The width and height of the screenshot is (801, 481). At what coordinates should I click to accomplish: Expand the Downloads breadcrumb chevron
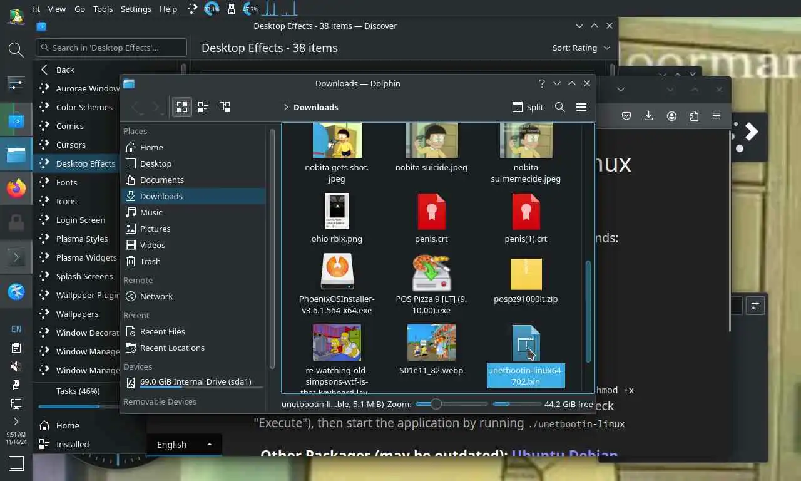286,107
